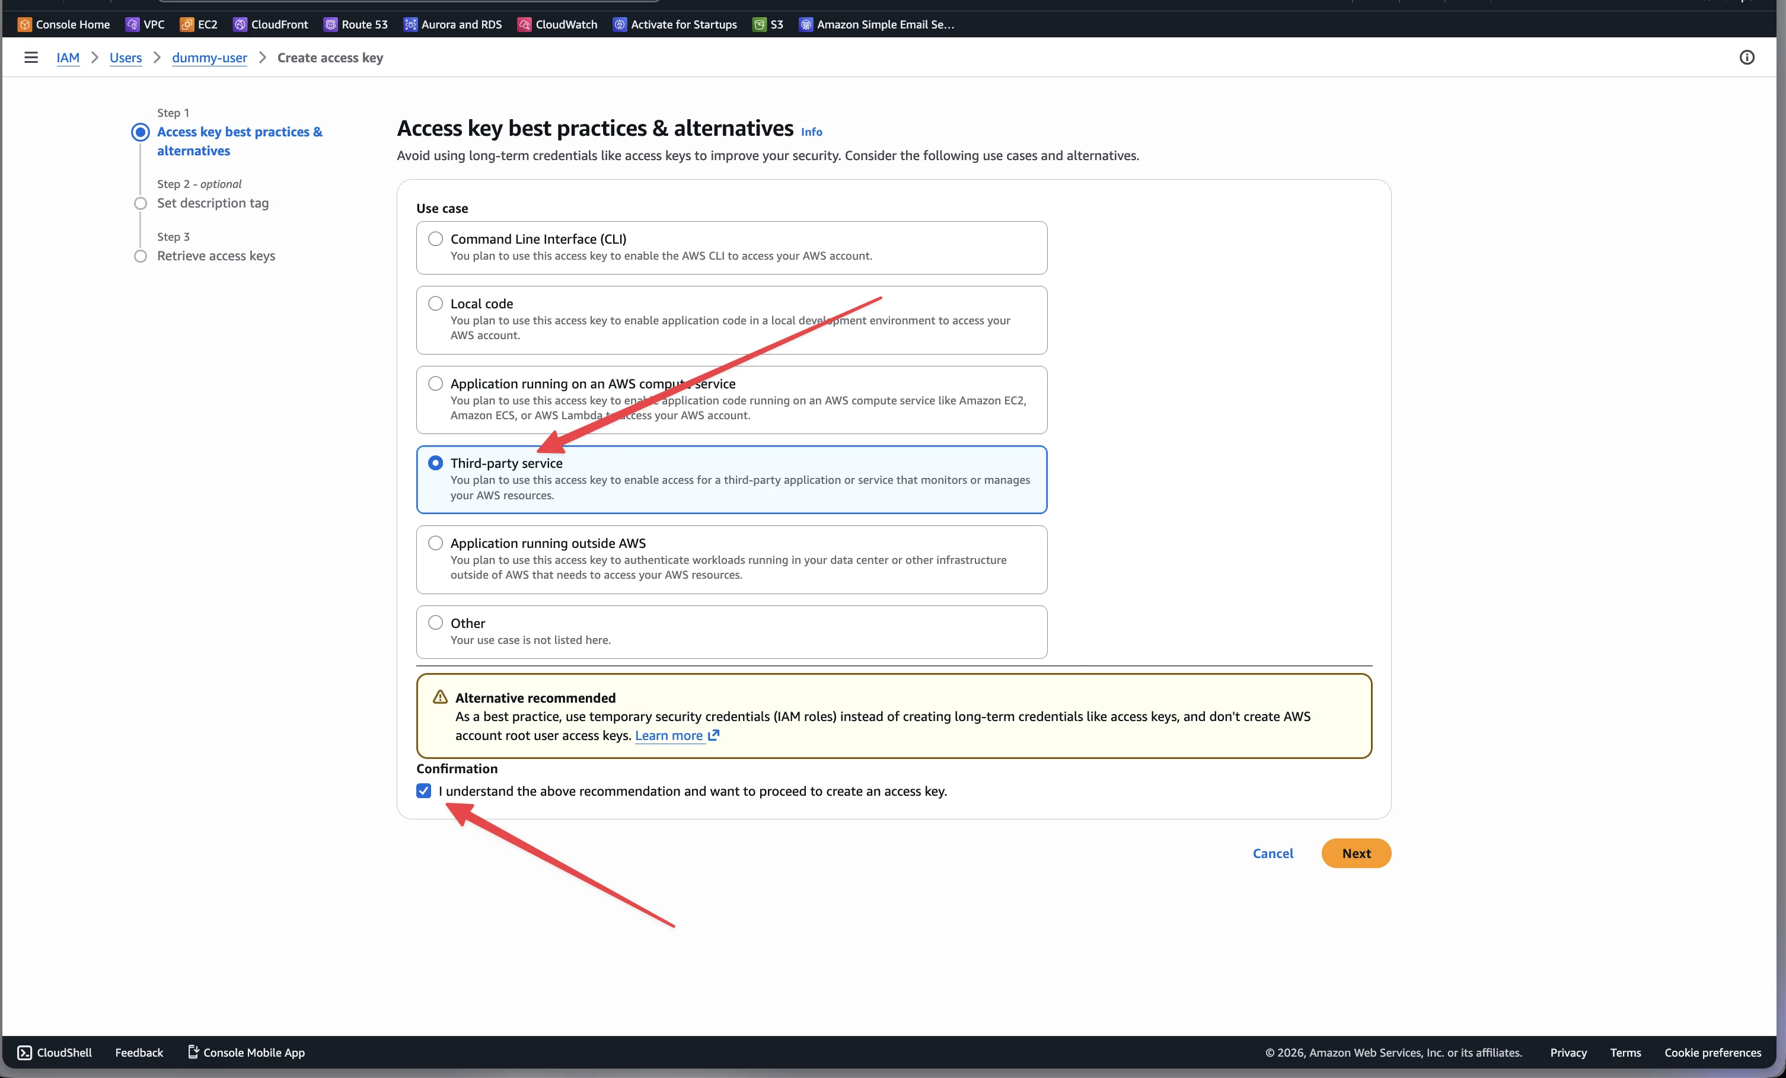The width and height of the screenshot is (1786, 1078).
Task: Open the CloudWatch bookmark
Action: click(x=557, y=24)
